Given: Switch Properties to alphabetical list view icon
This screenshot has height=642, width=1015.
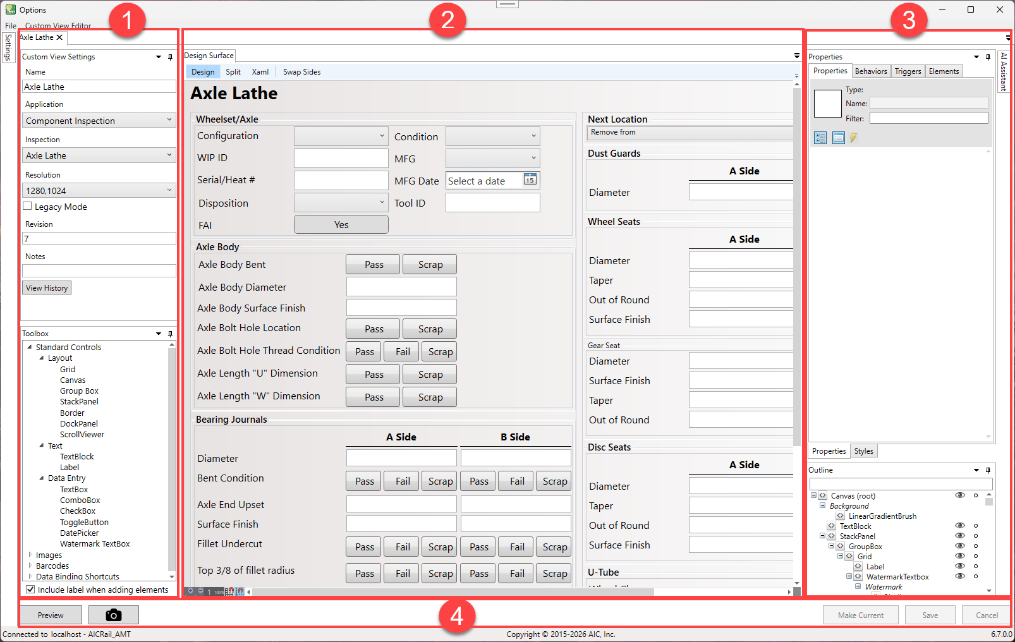Looking at the screenshot, I should [839, 138].
